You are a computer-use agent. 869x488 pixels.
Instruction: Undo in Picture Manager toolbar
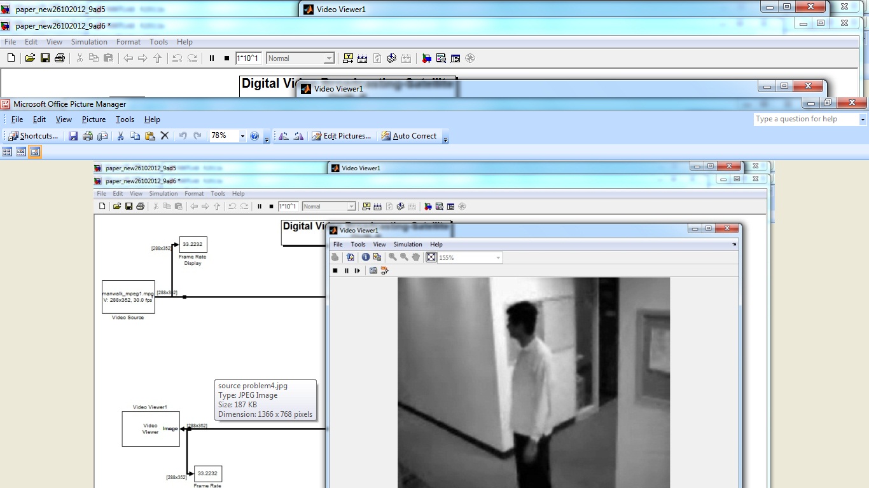pos(183,136)
